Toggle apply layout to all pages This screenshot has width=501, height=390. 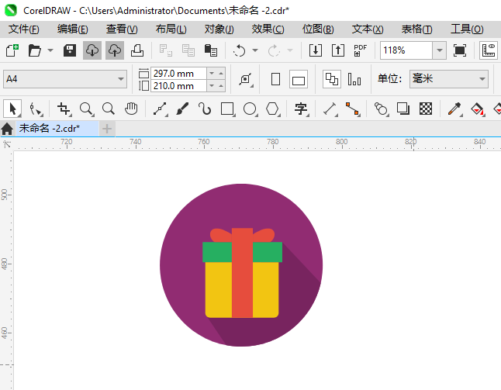coord(332,79)
